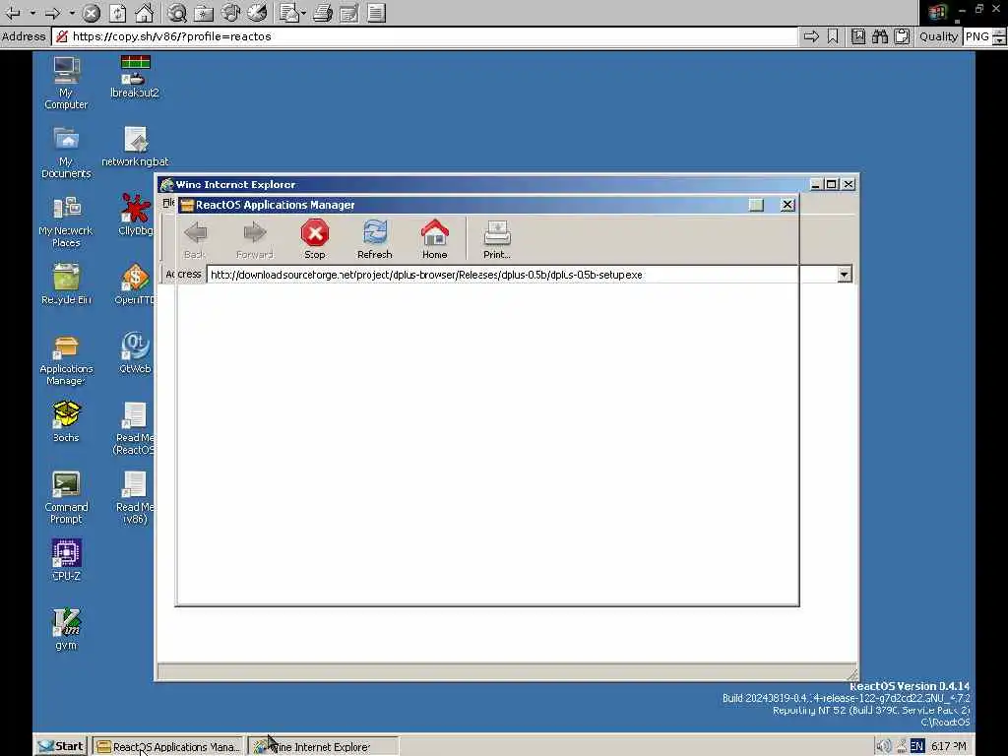Click the Windows logo throbber icon at top right
Viewport: 1008px width, 756px height.
point(938,12)
